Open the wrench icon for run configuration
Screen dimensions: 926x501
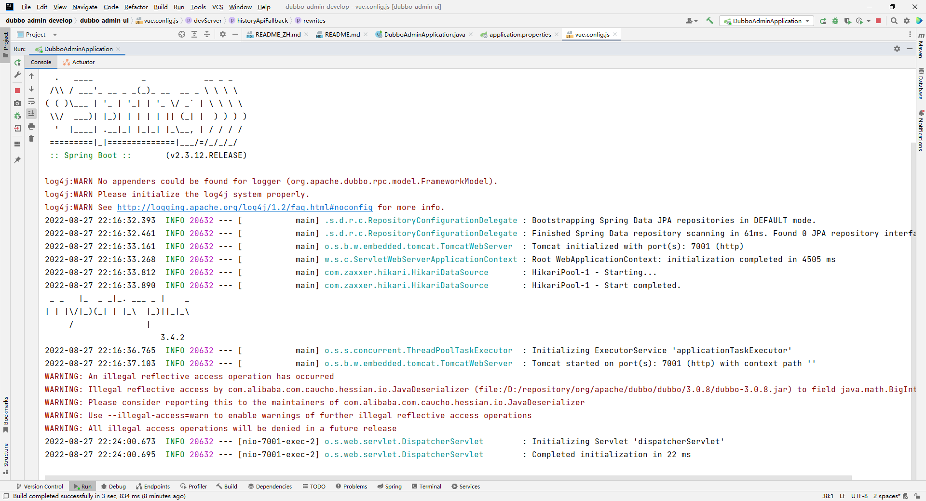(x=17, y=75)
